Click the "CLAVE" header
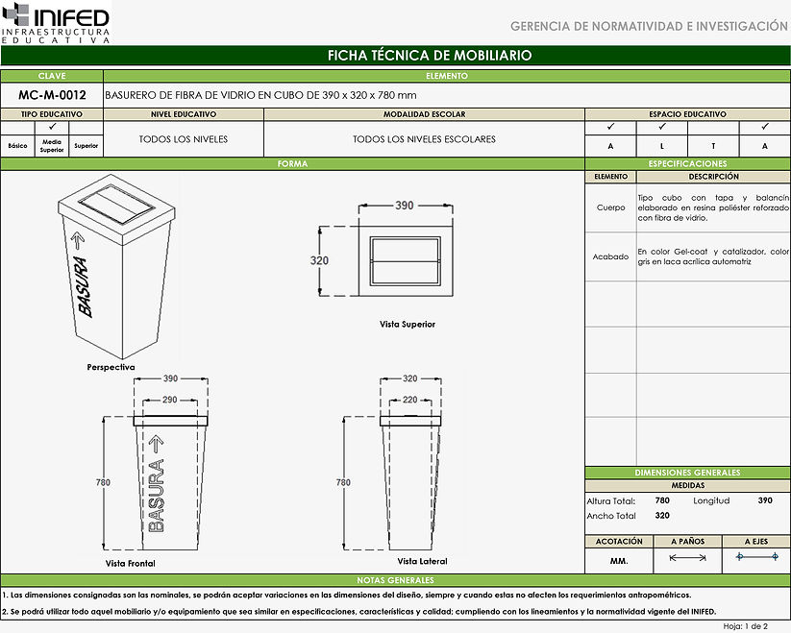Screen dimensions: 791x633 point(52,76)
